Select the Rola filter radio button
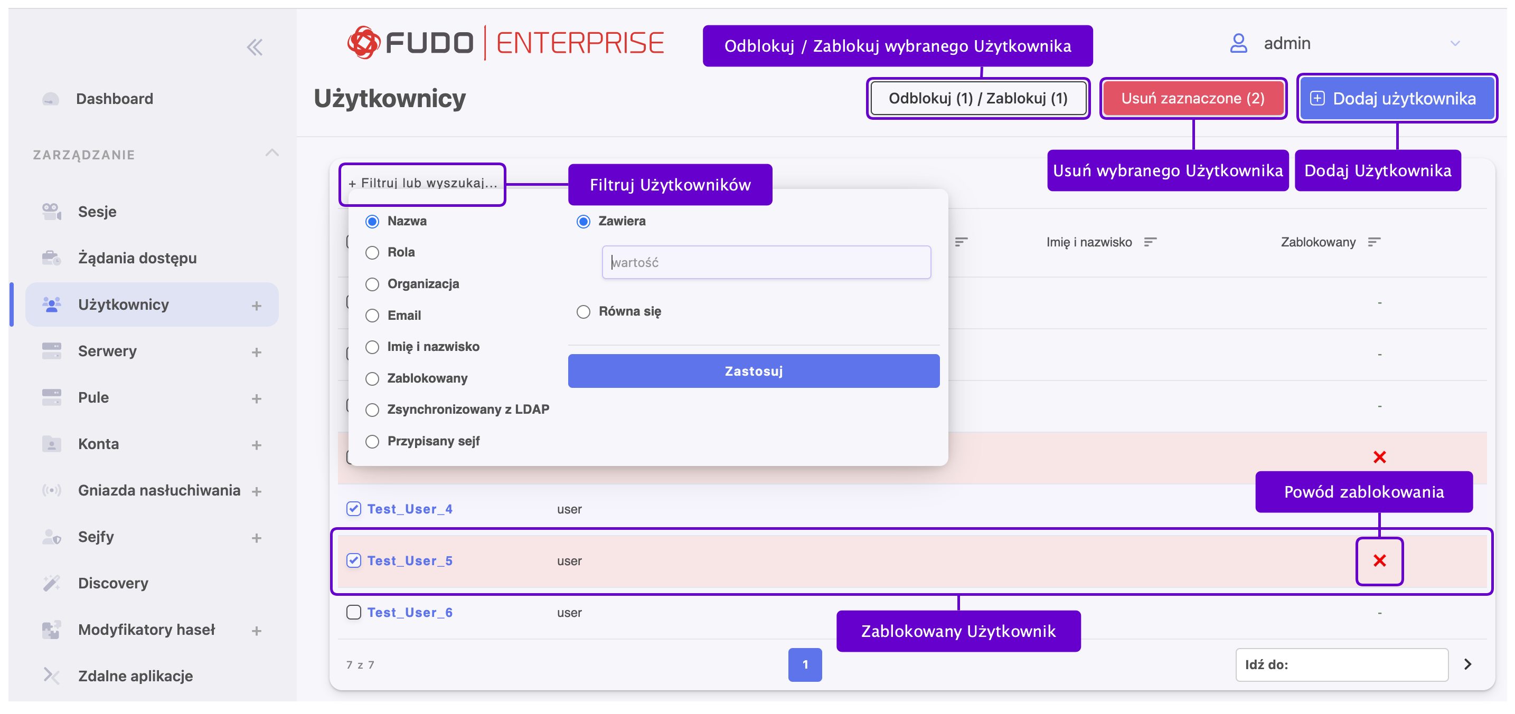This screenshot has height=714, width=1515. [372, 253]
